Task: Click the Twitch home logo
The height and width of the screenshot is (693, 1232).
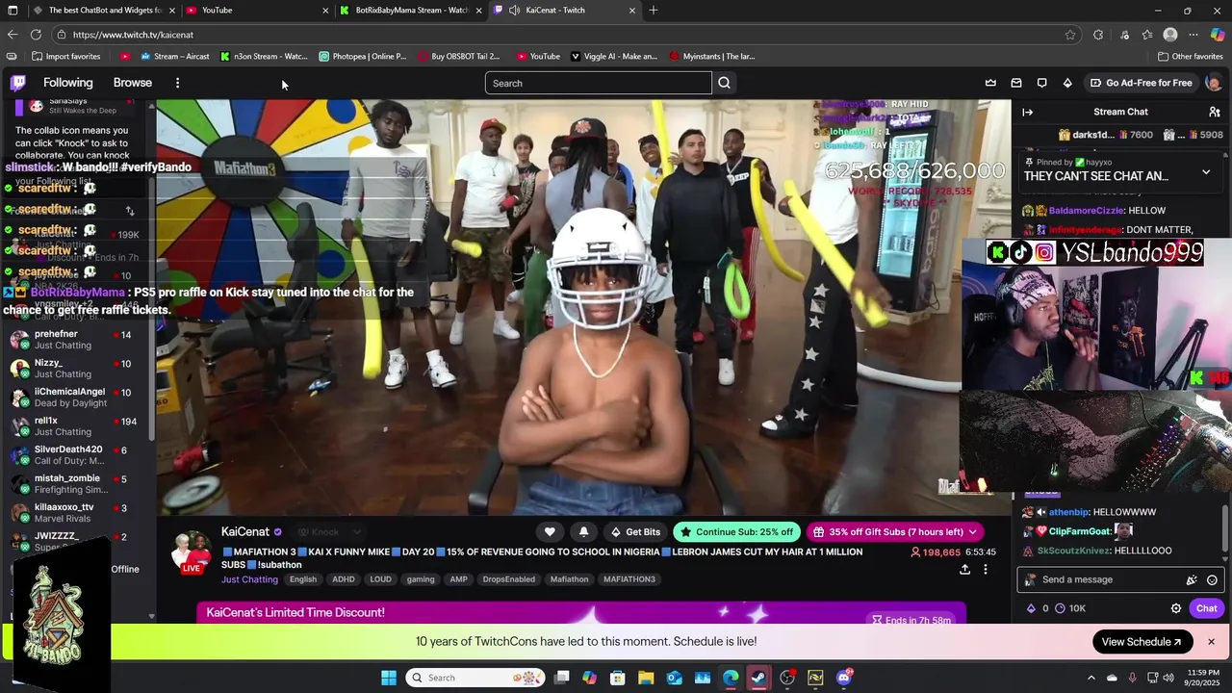Action: tap(18, 83)
